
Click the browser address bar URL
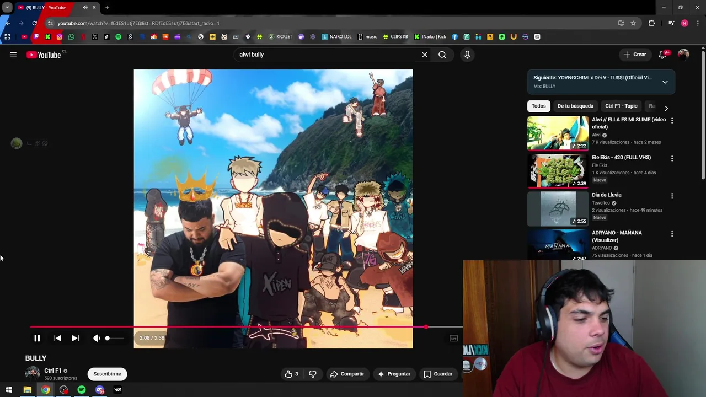click(x=138, y=23)
